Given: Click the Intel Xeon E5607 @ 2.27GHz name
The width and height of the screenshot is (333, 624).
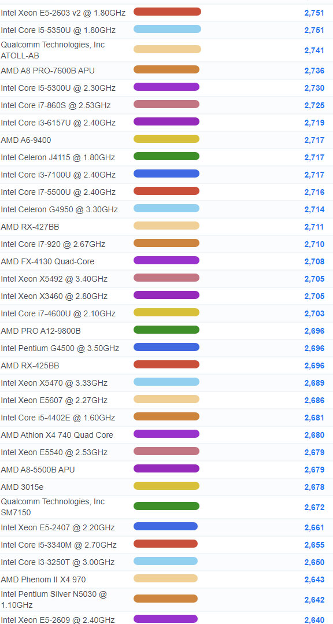Looking at the screenshot, I should tap(54, 400).
